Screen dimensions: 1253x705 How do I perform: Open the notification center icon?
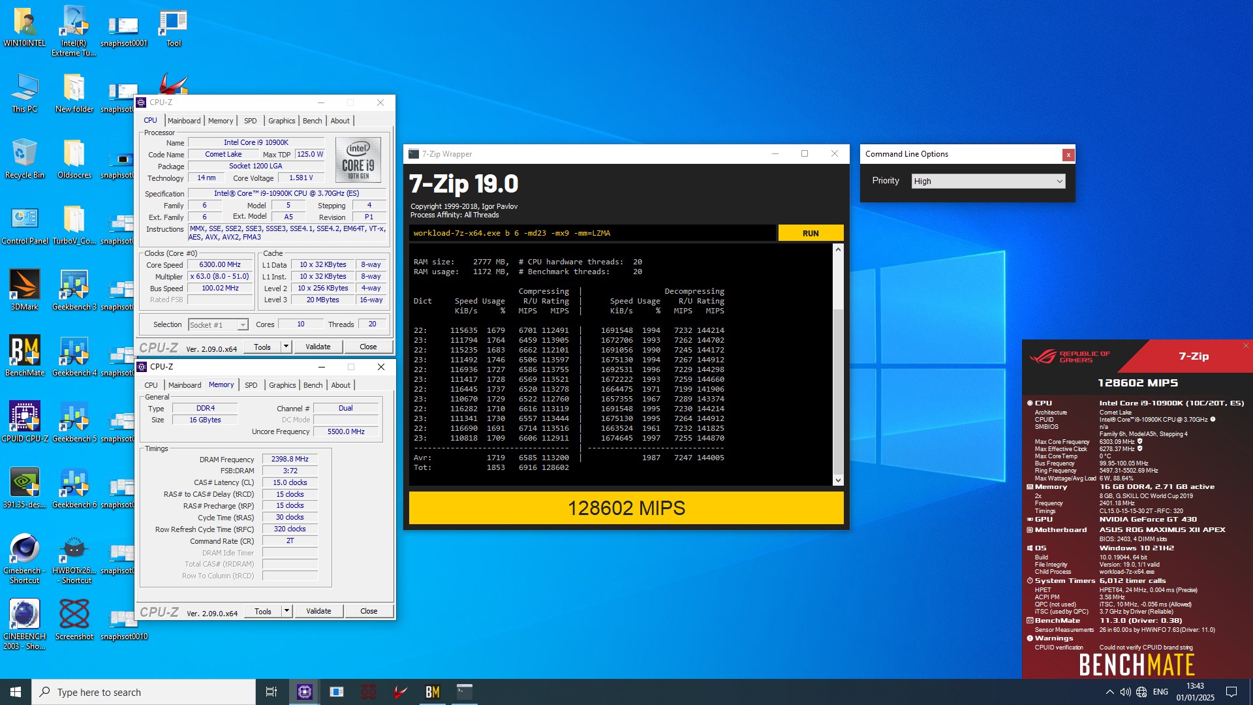[x=1231, y=692]
